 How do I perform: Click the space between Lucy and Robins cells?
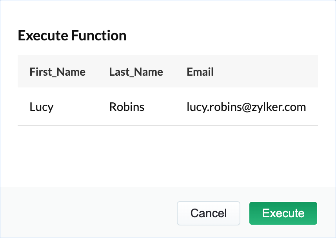(81, 107)
